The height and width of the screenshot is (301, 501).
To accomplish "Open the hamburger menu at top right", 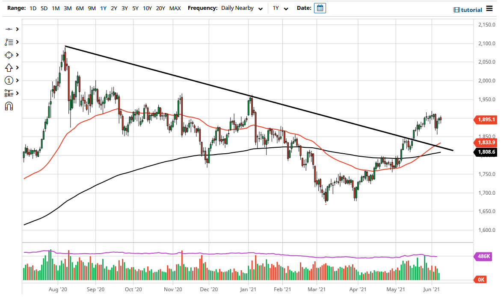I will pos(489,8).
